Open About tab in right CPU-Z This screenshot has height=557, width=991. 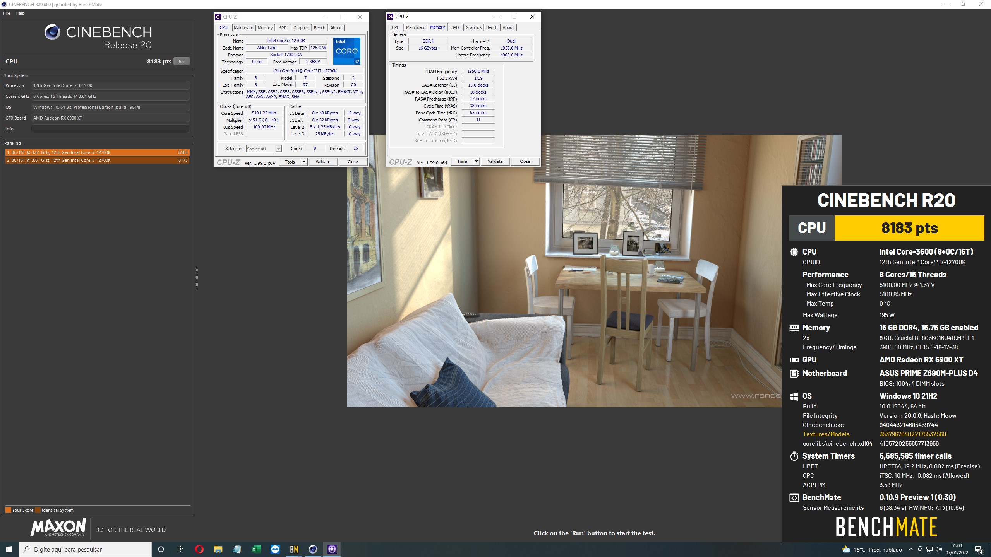(508, 27)
